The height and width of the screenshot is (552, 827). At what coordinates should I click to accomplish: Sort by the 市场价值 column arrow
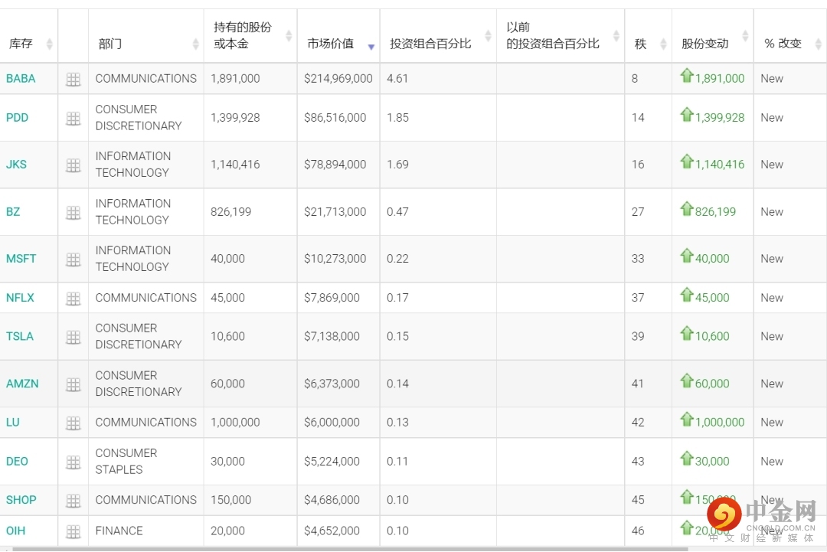(371, 47)
